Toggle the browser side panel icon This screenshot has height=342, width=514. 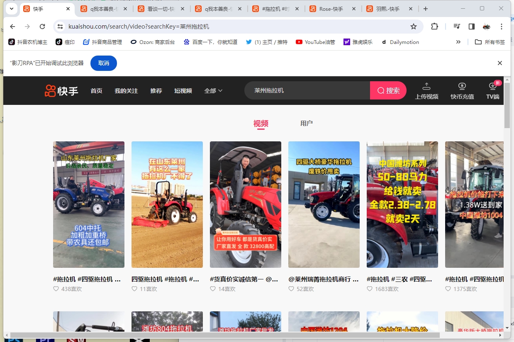click(x=472, y=27)
